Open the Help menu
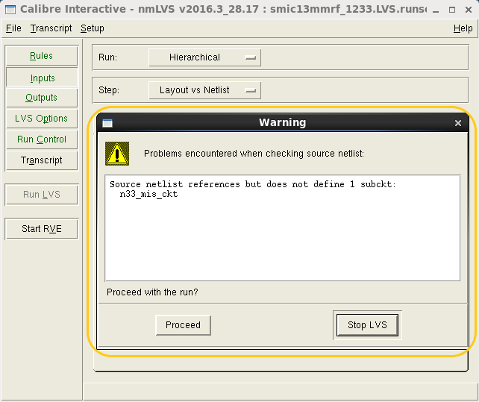Viewport: 479px width, 402px height. tap(463, 28)
